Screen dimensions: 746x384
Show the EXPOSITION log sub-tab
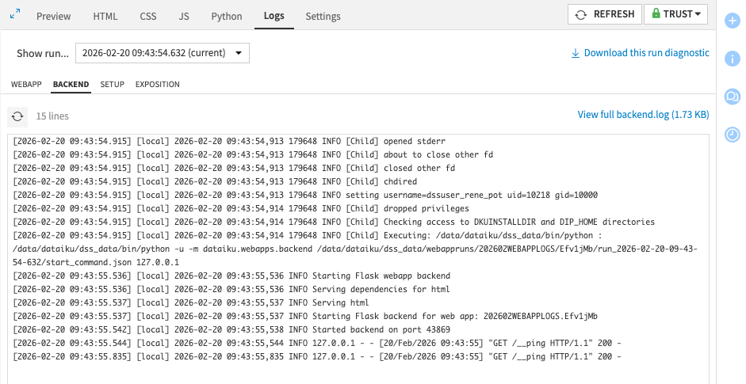tap(157, 84)
